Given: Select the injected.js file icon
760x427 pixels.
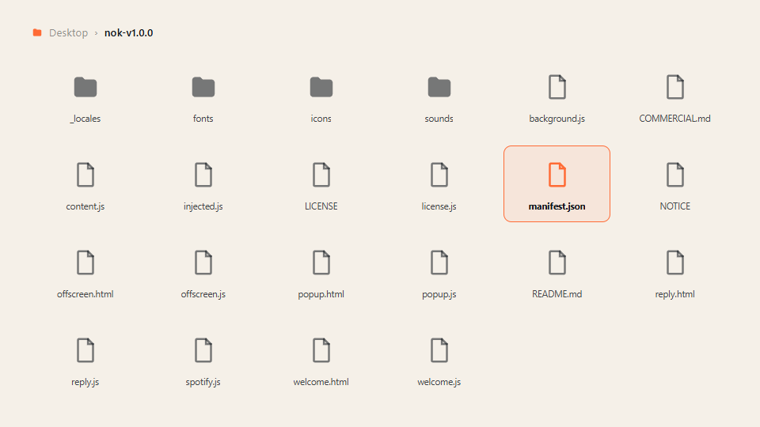Looking at the screenshot, I should pos(203,175).
